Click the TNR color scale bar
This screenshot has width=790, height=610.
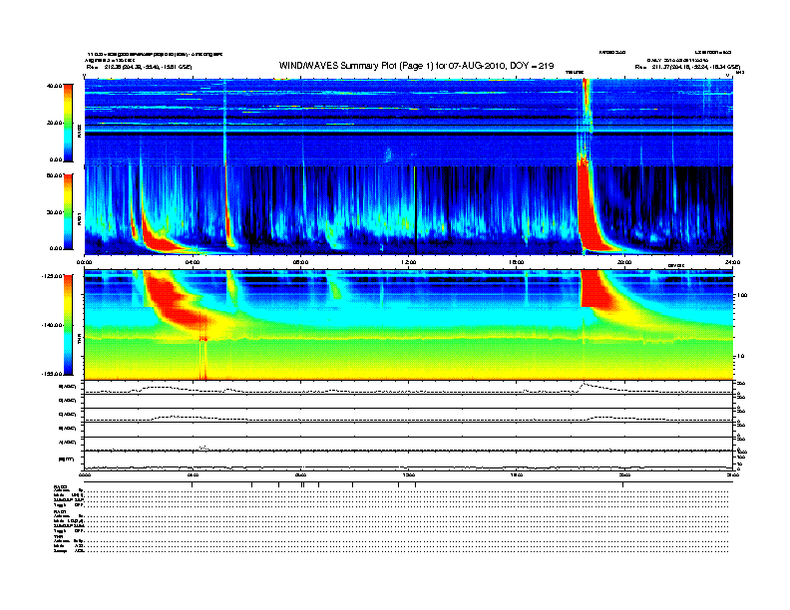[68, 325]
